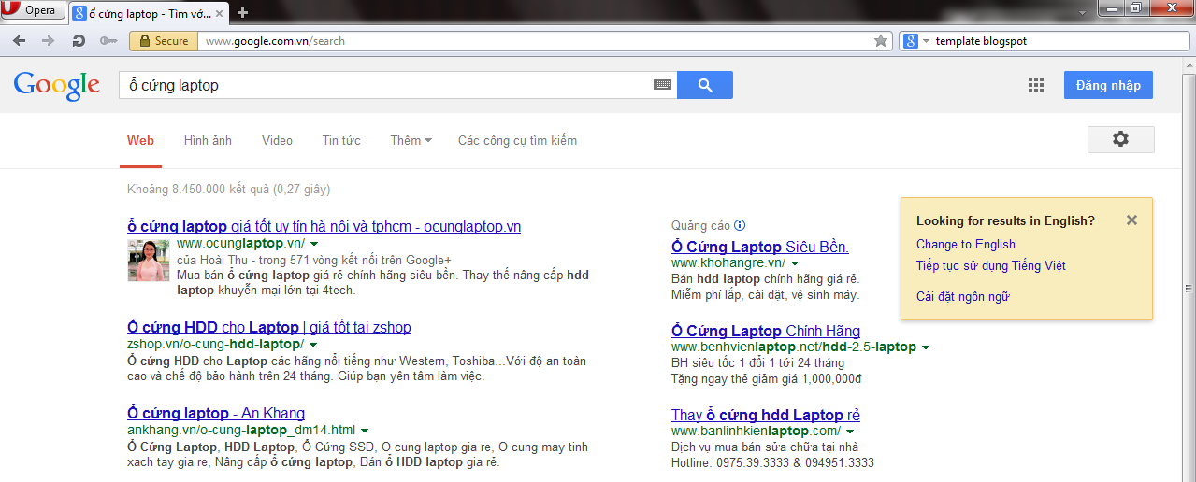Click the Hoài Thu author thumbnail
This screenshot has height=482, width=1196.
[149, 261]
